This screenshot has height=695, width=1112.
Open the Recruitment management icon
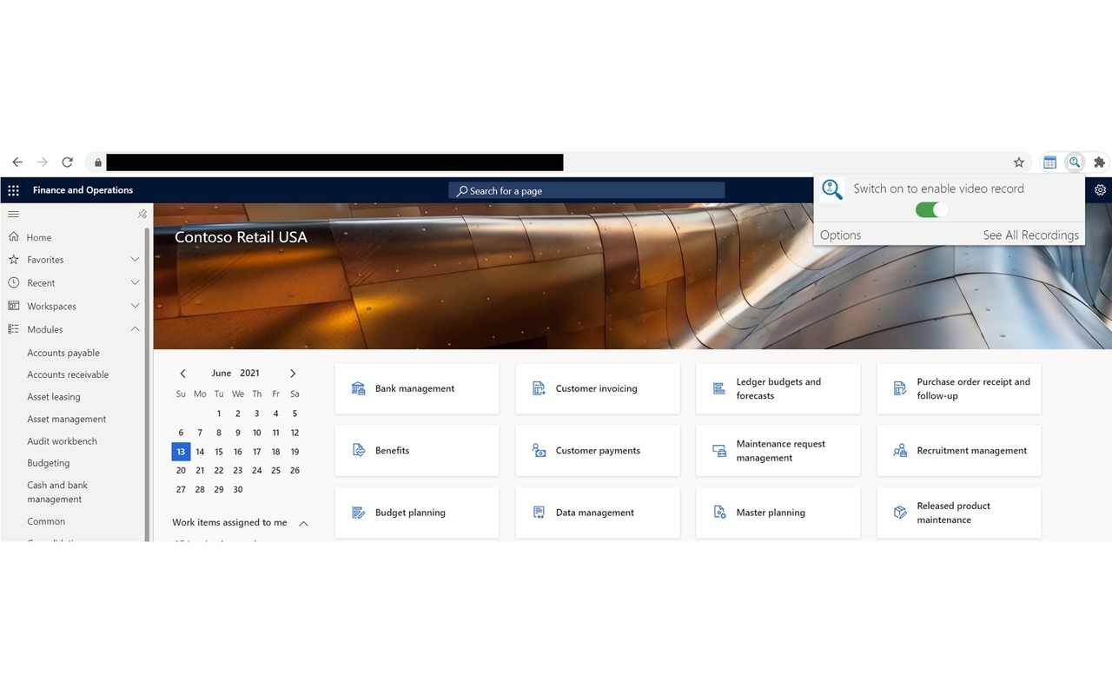point(900,450)
